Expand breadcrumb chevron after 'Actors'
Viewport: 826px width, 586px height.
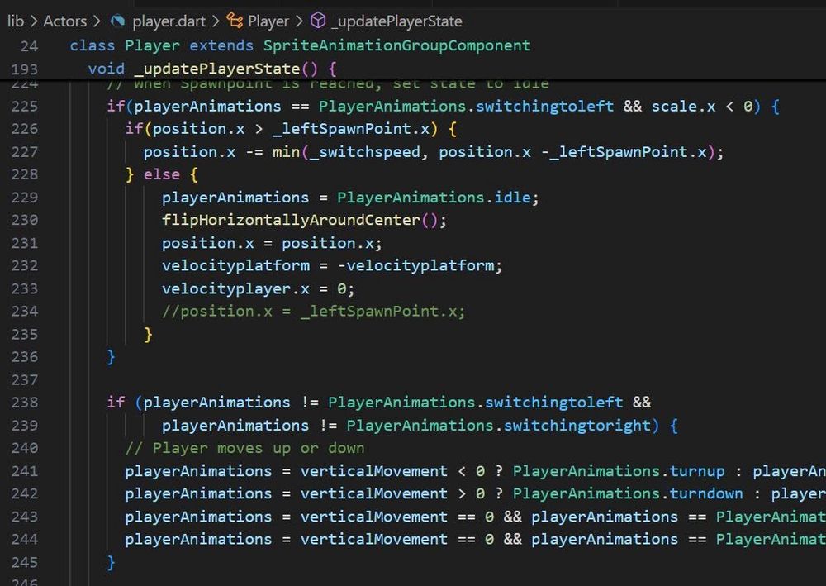coord(97,21)
